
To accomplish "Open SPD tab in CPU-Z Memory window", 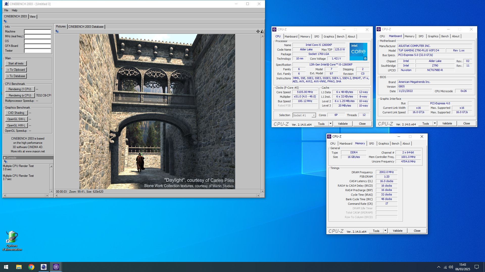I will point(371,144).
